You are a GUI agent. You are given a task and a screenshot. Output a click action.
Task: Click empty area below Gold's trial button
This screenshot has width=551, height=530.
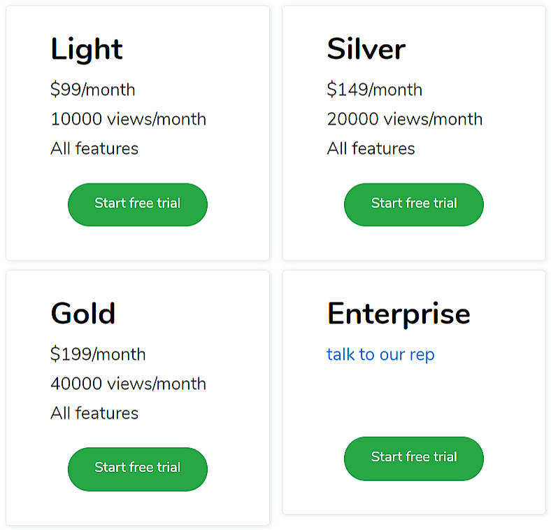(138, 508)
